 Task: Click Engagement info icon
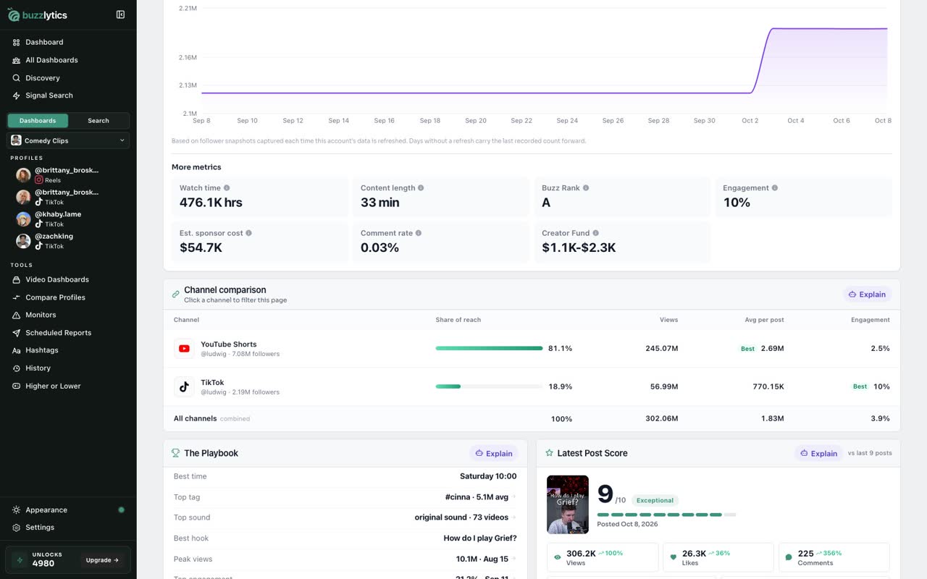[x=775, y=188]
